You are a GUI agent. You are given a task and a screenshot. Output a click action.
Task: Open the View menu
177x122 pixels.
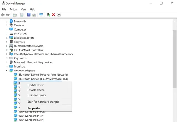click(x=23, y=9)
